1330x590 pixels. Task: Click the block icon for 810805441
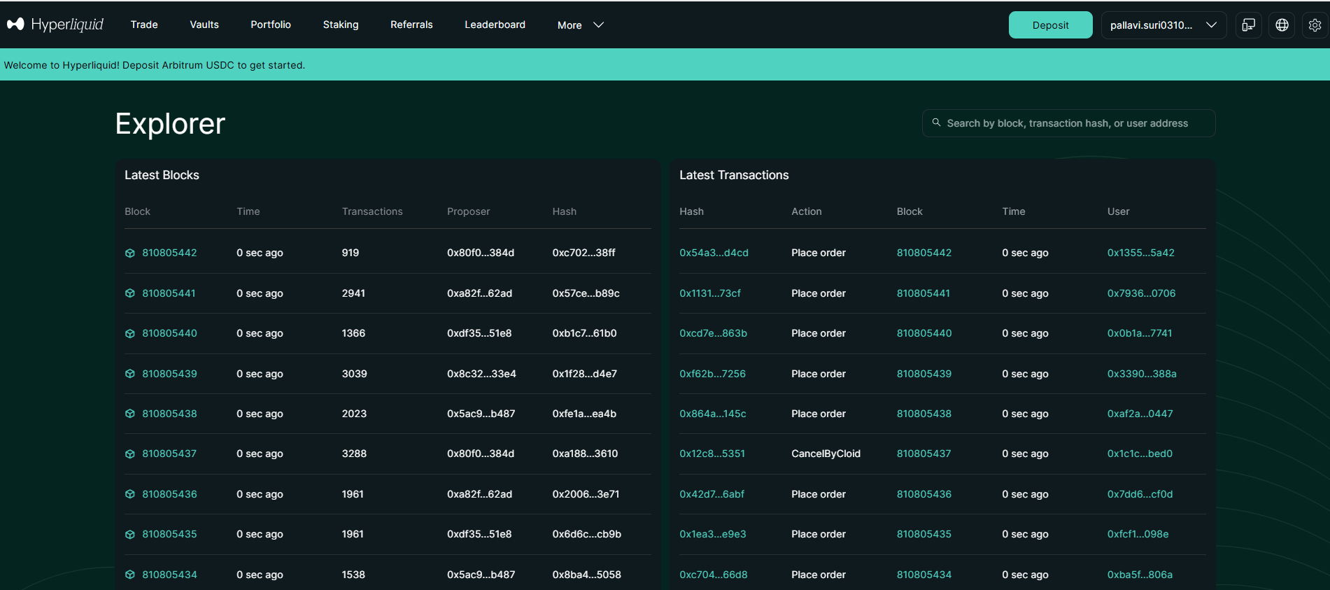pos(129,293)
